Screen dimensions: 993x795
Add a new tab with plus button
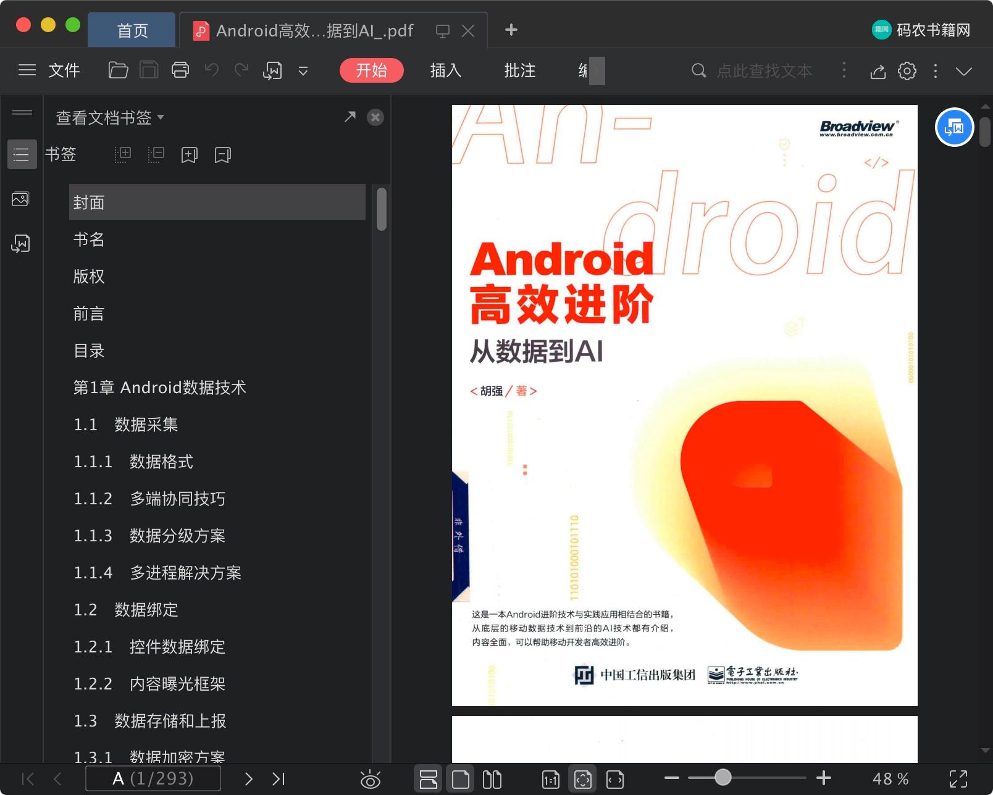point(511,30)
